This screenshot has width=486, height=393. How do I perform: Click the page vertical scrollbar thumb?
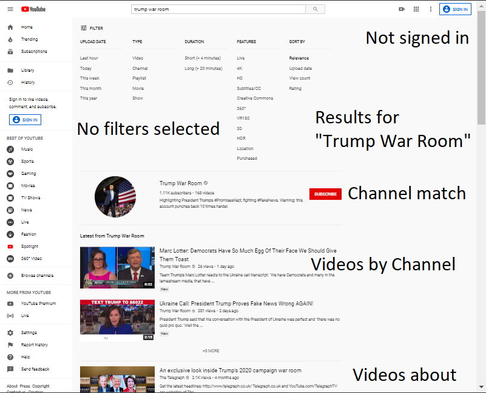pos(481,67)
